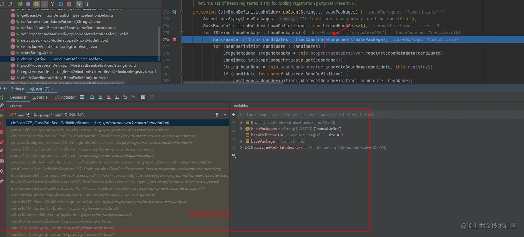Image resolution: width=524 pixels, height=237 pixels.
Task: Select postProcessBeanDefinition method in Structure
Action: point(79,65)
